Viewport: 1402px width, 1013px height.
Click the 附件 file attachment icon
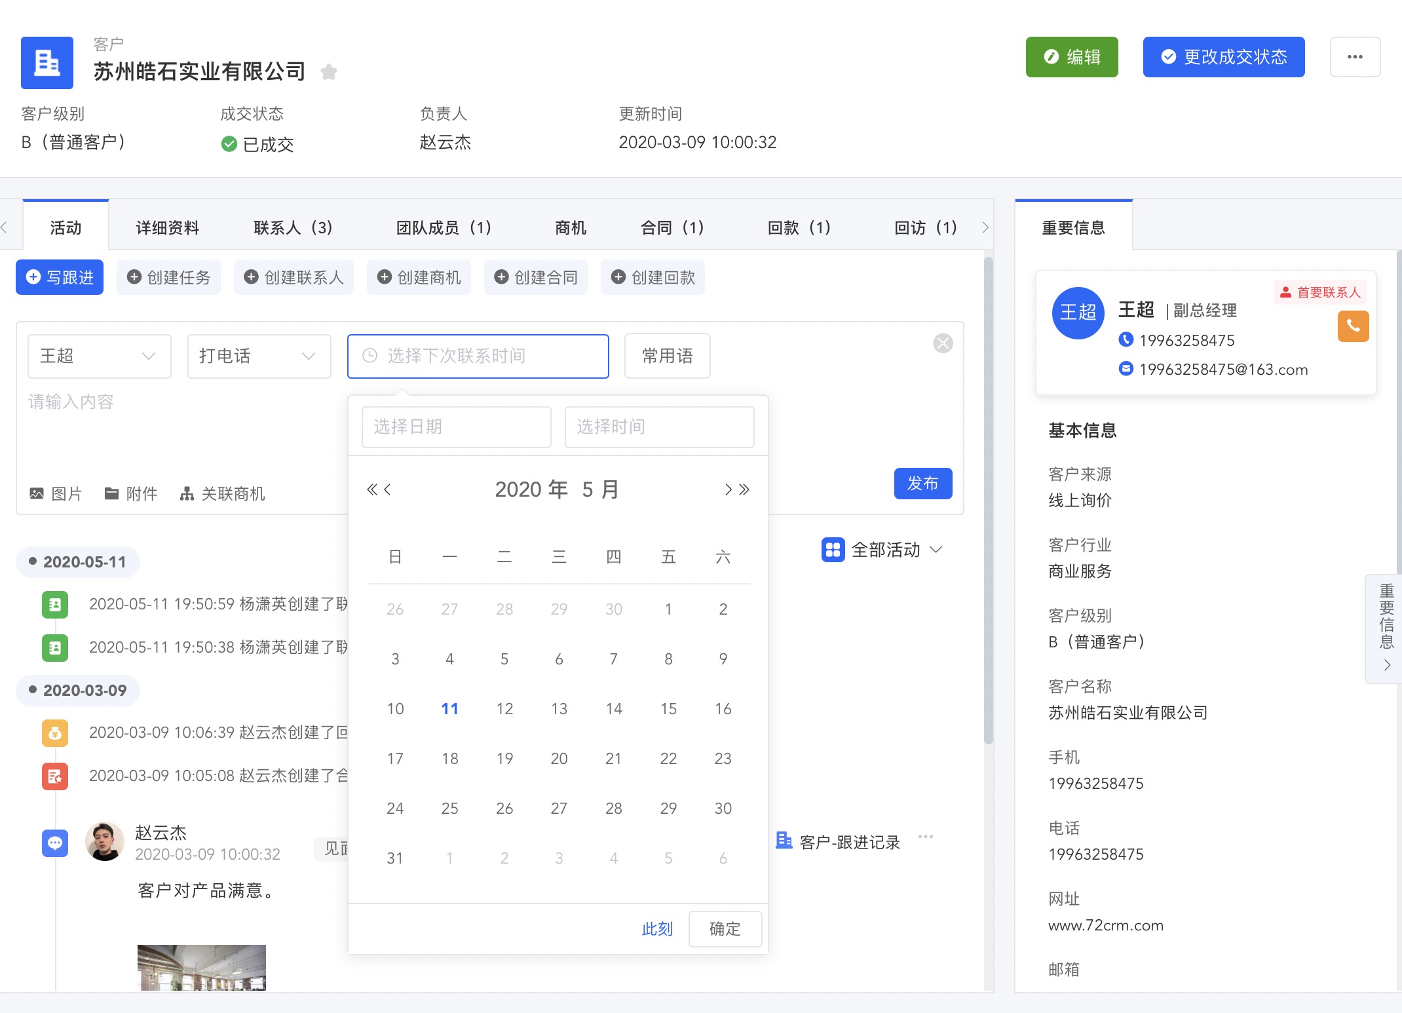click(x=112, y=493)
